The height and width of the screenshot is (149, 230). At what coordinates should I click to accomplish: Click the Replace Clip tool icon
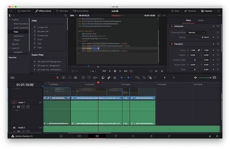click(x=95, y=78)
